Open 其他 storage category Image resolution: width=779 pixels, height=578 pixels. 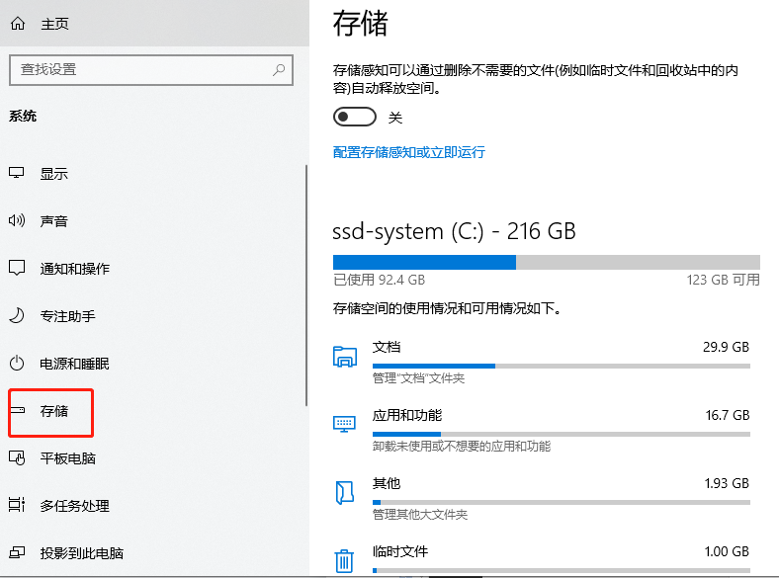(387, 484)
